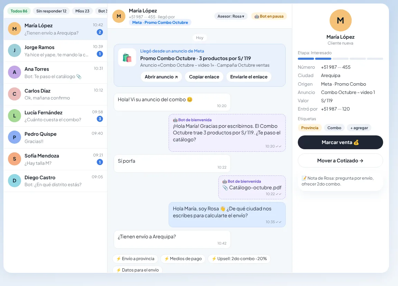Click Mover a Cotizado button

tap(340, 161)
